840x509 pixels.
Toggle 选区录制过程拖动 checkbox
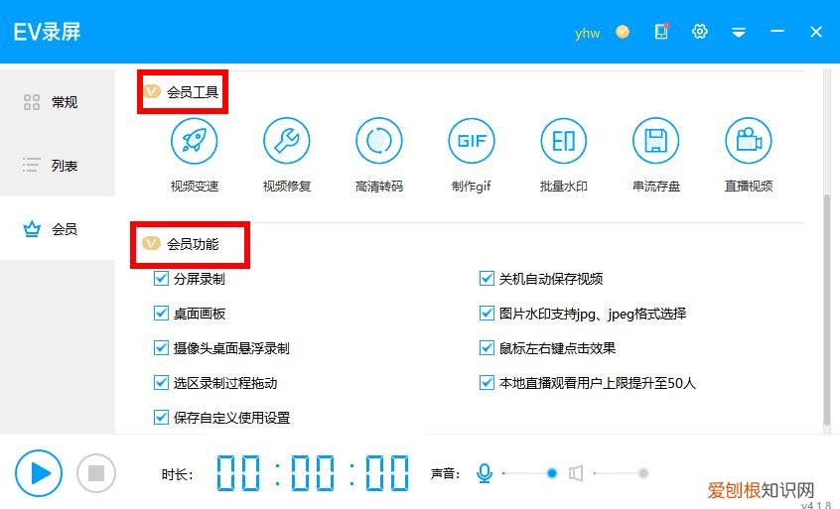point(161,383)
